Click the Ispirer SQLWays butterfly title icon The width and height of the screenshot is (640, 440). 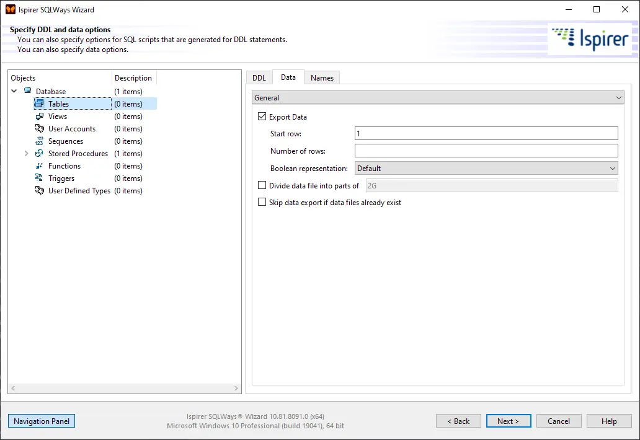point(11,9)
